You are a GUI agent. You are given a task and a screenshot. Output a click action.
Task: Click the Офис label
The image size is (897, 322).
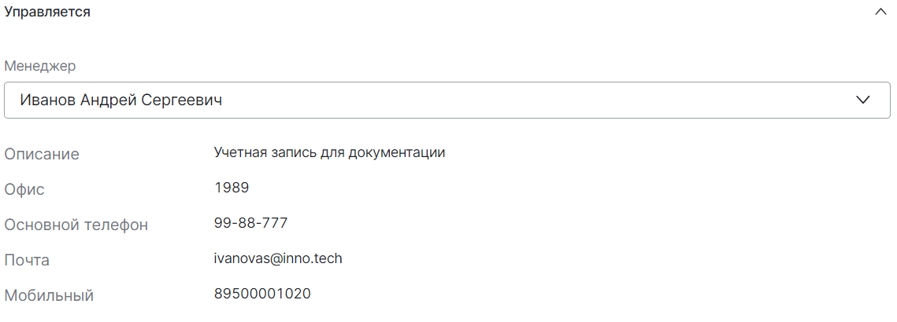click(24, 189)
